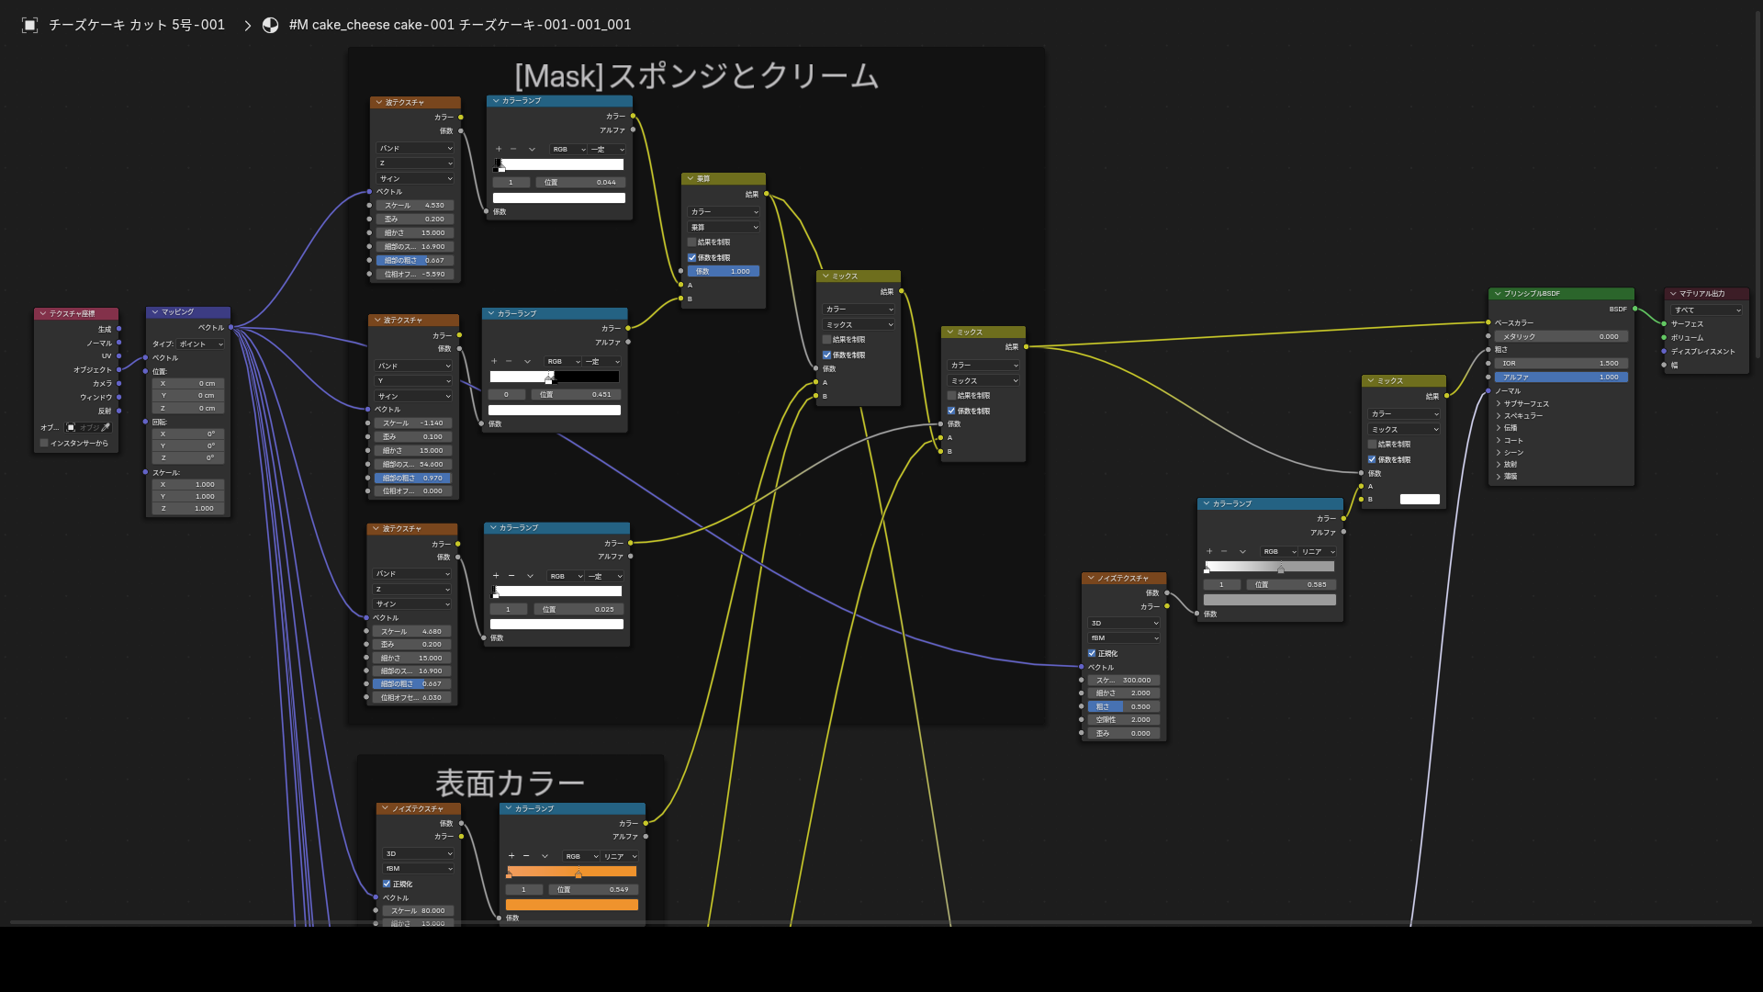Screen dimensions: 1763x992
Task: Open the タイプ ポイント dropdown in マッピング node
Action: [x=201, y=344]
